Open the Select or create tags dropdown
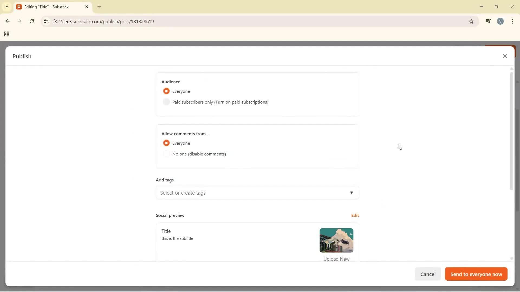 pyautogui.click(x=257, y=193)
